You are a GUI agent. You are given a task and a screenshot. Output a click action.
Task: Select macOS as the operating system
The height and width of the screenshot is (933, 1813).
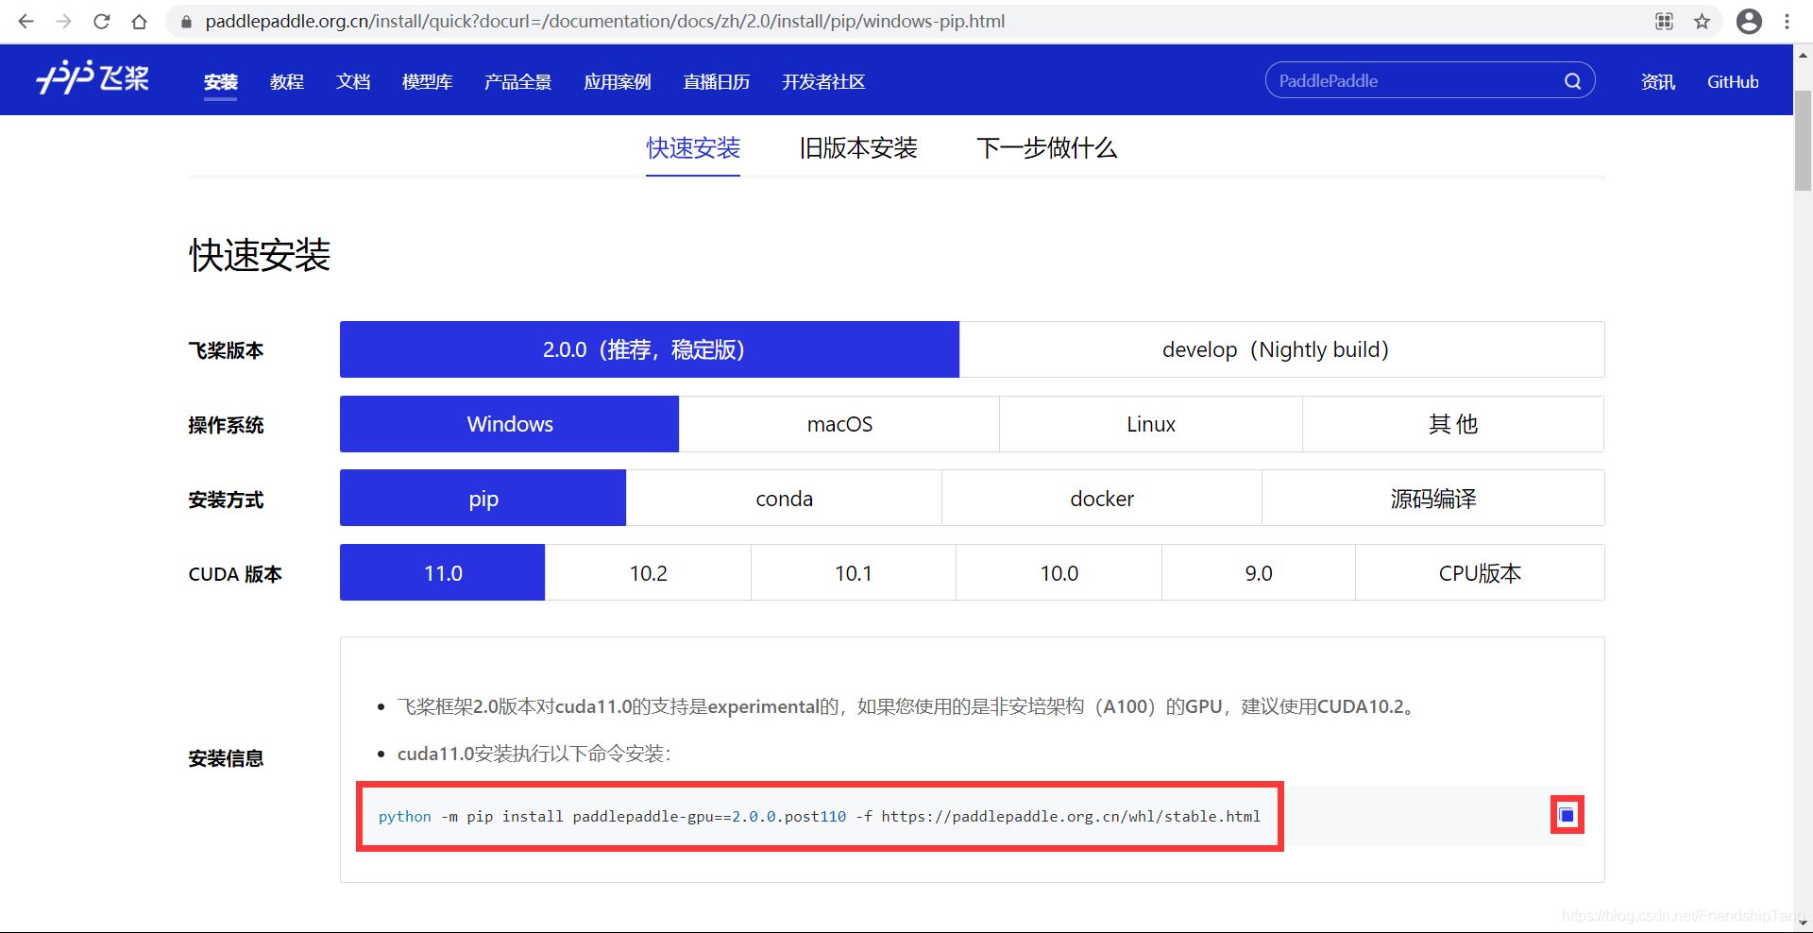pyautogui.click(x=839, y=424)
